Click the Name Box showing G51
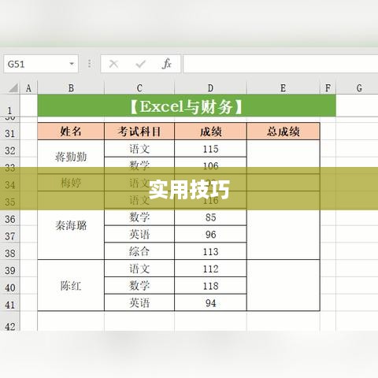378x378 pixels. pyautogui.click(x=41, y=64)
